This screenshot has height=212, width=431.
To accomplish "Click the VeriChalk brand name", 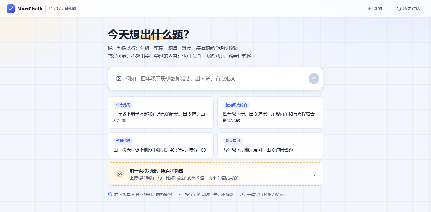I will (x=30, y=9).
